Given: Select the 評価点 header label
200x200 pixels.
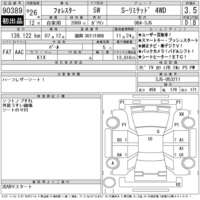Looking at the screenshot, I should pos(190,3).
